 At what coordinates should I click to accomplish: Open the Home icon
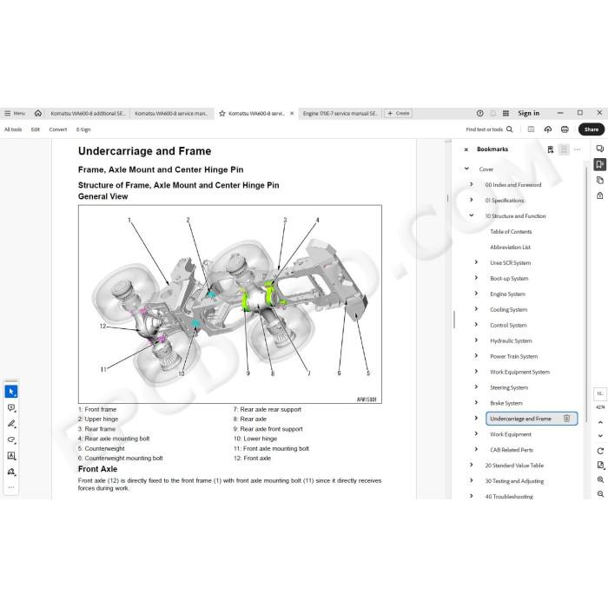[38, 113]
